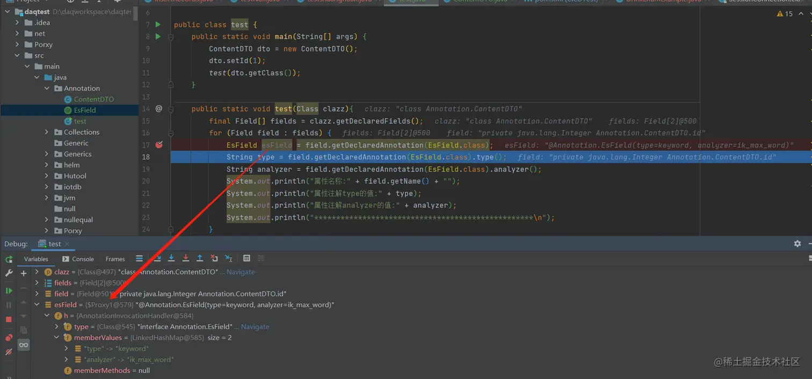Move watch down arrow
This screenshot has height=379, width=812.
tap(24, 316)
